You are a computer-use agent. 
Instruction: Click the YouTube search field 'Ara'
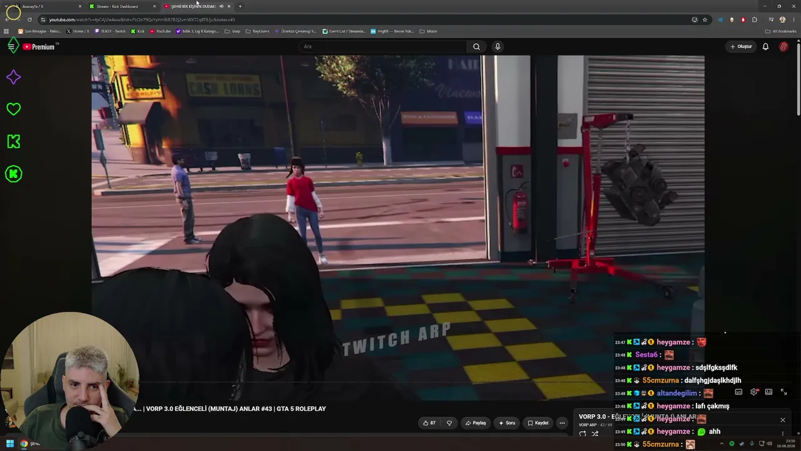coord(382,46)
